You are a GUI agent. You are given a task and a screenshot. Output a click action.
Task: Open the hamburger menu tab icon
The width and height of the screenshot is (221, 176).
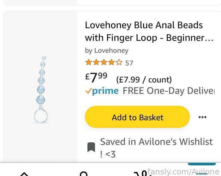click(202, 174)
